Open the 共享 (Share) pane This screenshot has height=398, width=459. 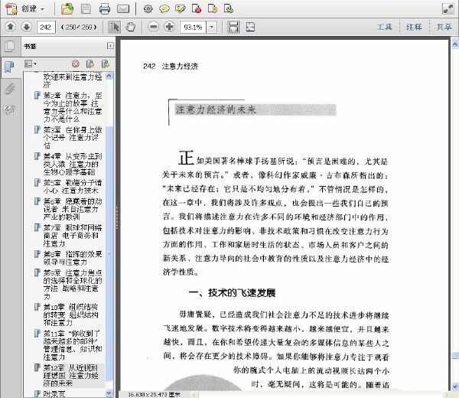click(x=444, y=27)
